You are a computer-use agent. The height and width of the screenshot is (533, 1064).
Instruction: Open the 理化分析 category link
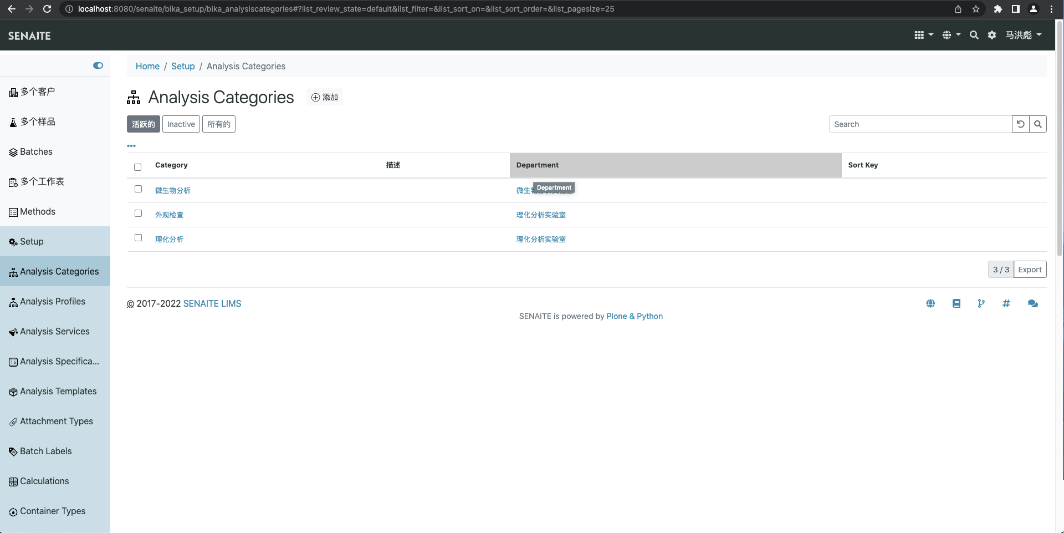coord(169,239)
